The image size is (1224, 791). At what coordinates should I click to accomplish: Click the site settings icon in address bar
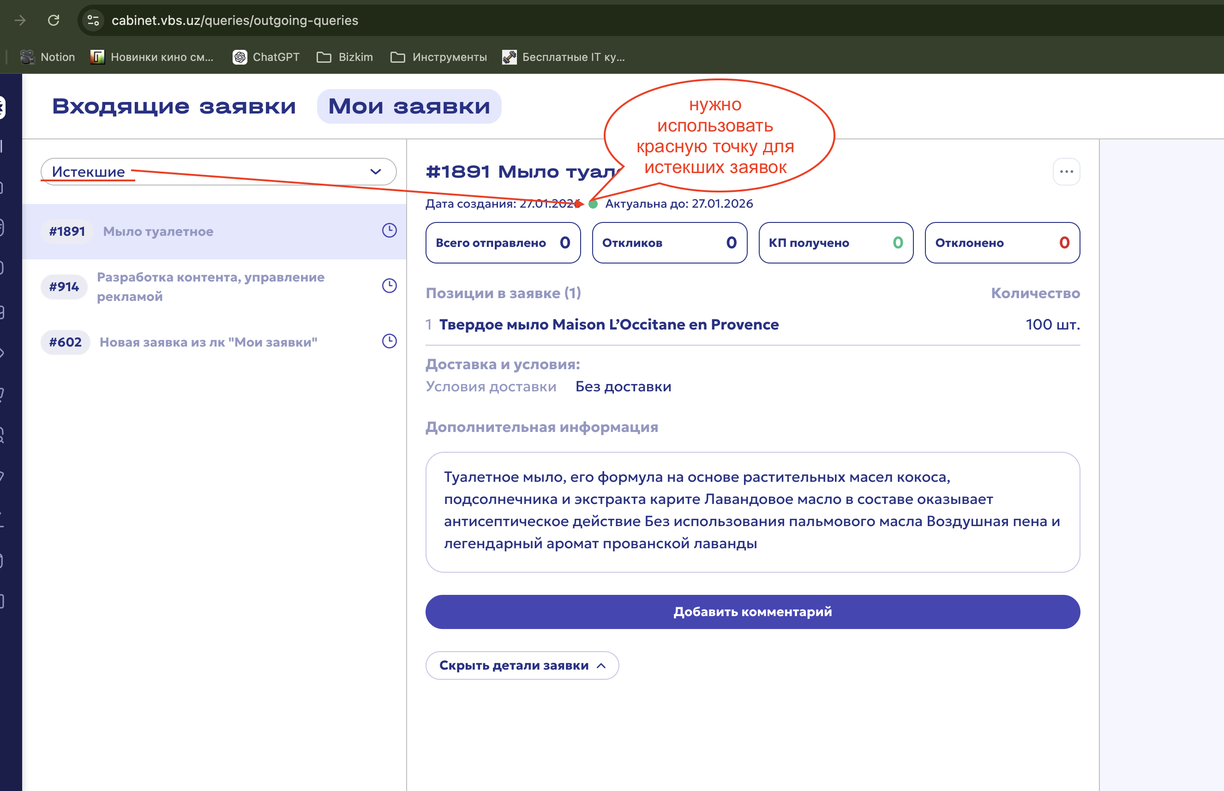(93, 21)
